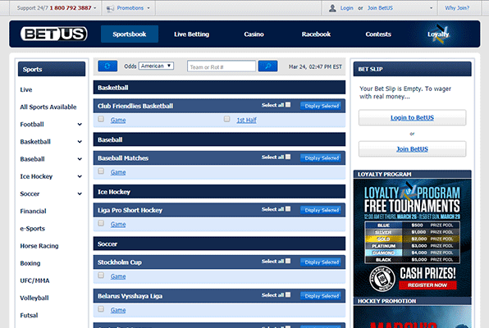Select Horse Racing in the sidebar

tap(39, 246)
